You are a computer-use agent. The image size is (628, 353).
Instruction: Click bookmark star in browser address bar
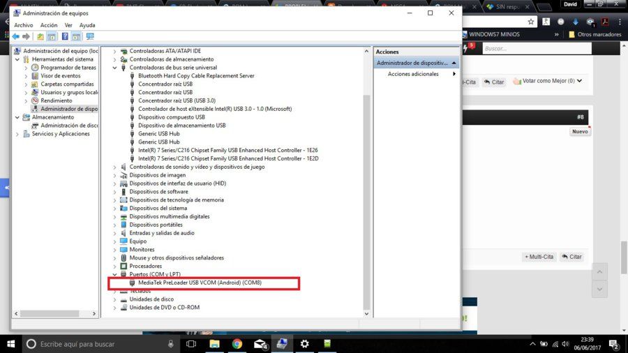[531, 22]
